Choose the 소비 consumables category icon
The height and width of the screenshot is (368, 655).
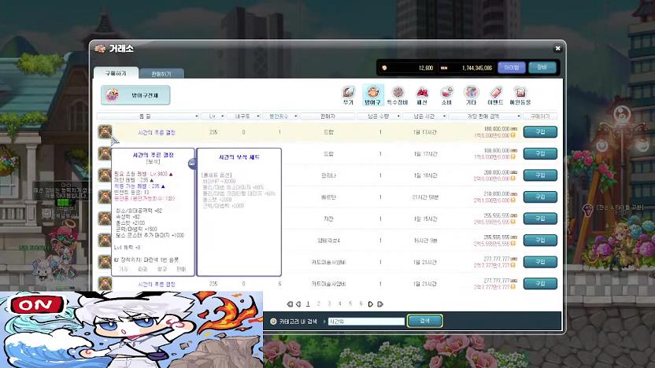tap(446, 94)
